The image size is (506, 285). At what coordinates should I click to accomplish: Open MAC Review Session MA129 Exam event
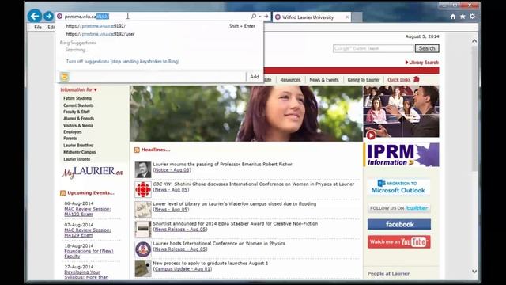(88, 233)
